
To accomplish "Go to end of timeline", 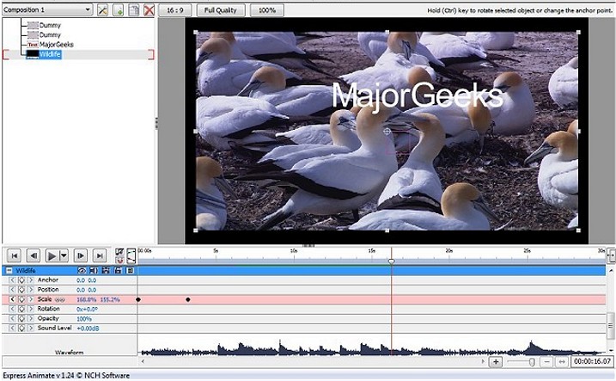I will click(100, 256).
